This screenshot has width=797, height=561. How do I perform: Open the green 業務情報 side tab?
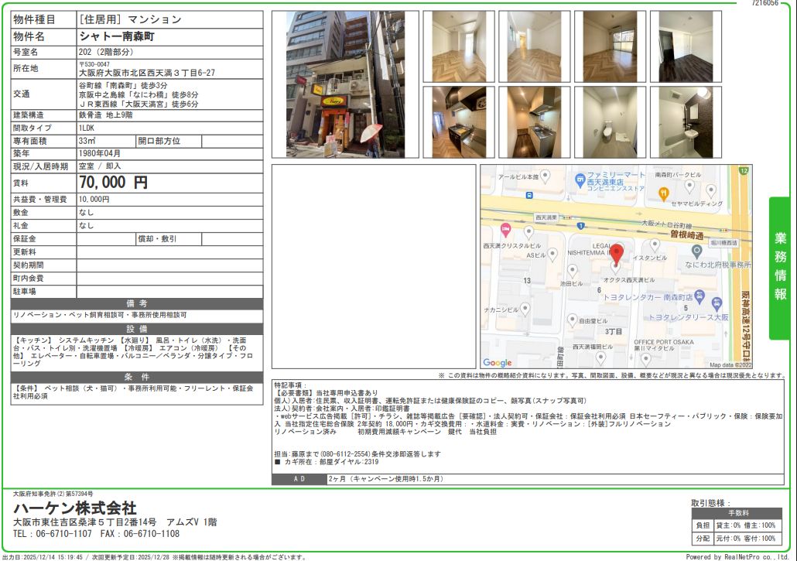click(780, 267)
